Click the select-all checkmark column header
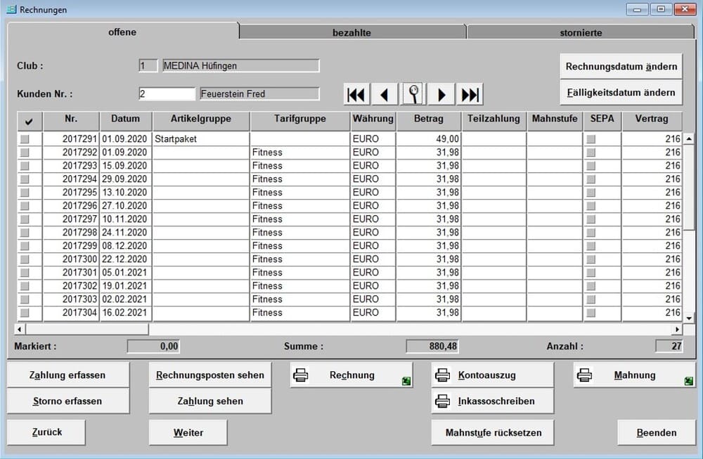The height and width of the screenshot is (459, 703). tap(29, 121)
